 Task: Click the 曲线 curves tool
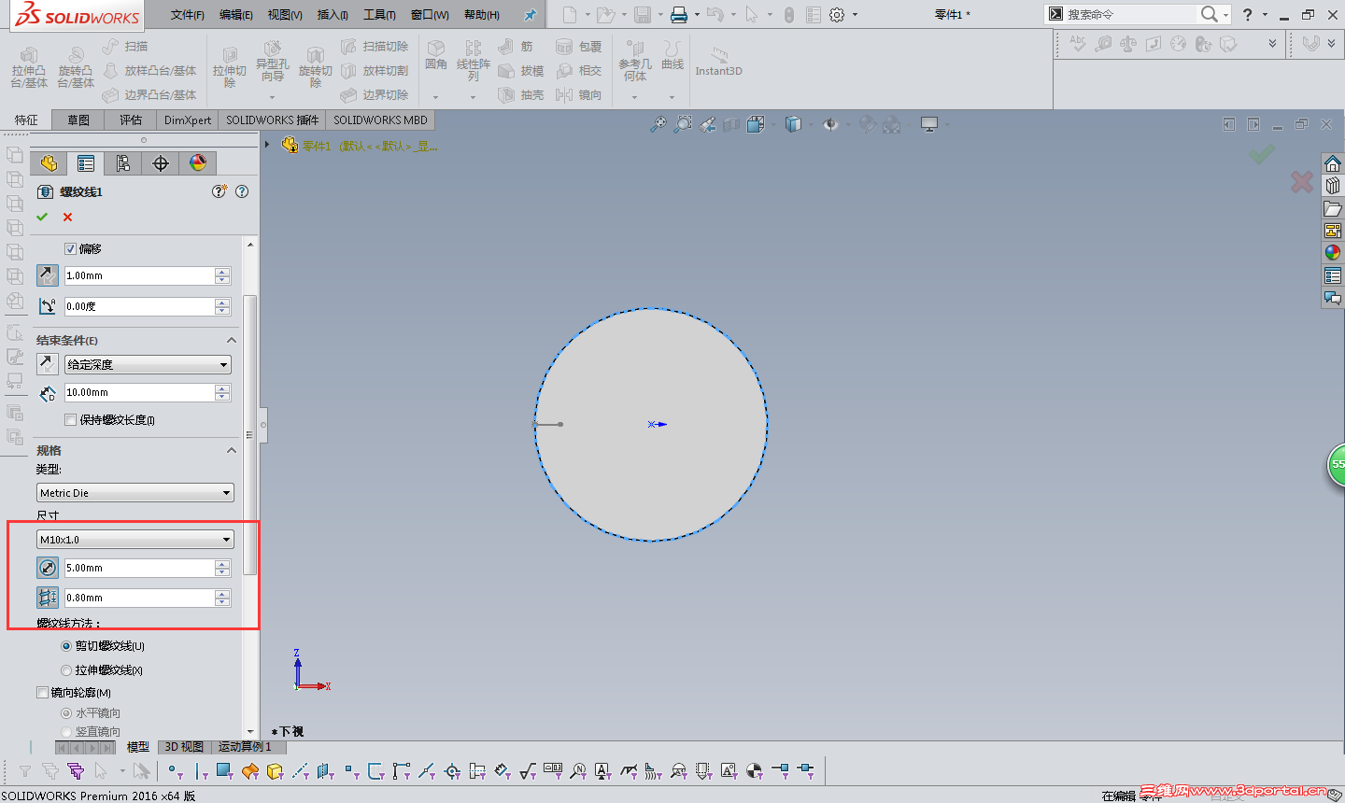pyautogui.click(x=672, y=55)
